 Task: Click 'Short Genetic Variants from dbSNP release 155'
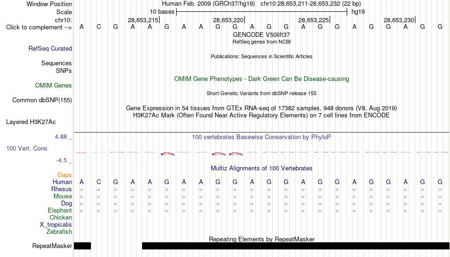261,94
